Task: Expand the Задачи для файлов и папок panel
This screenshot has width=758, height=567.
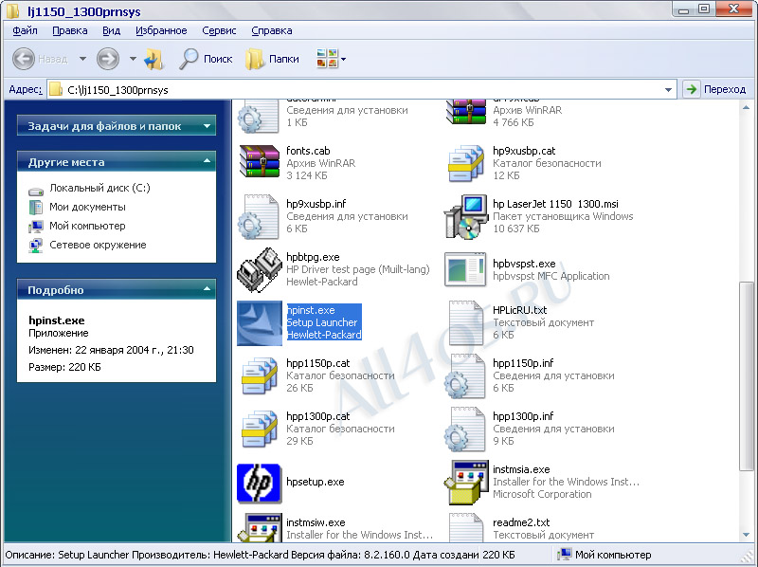Action: point(207,126)
